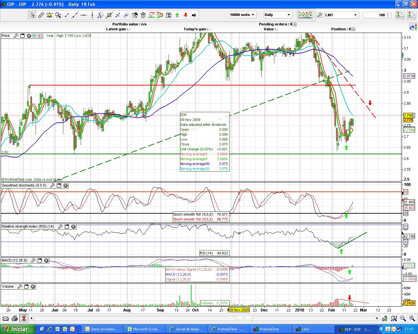This screenshot has height=334, width=418.
Task: Open the LMT order type dropdown
Action: pos(342,15)
